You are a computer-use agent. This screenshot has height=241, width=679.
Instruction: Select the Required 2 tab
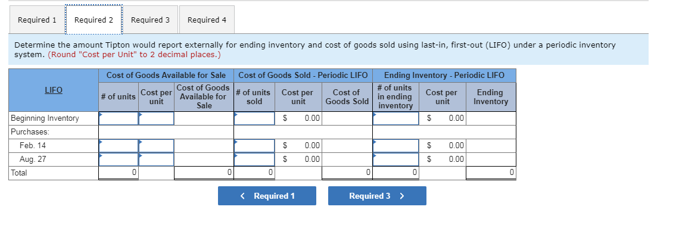94,20
